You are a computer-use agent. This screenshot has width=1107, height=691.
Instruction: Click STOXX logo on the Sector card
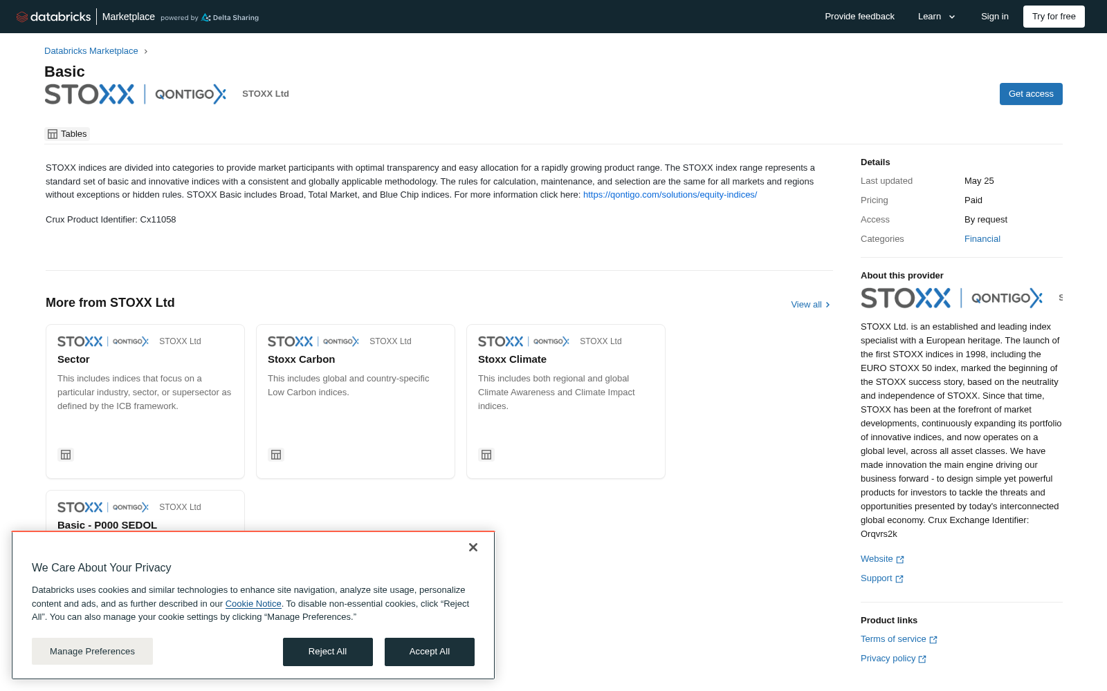click(x=103, y=341)
